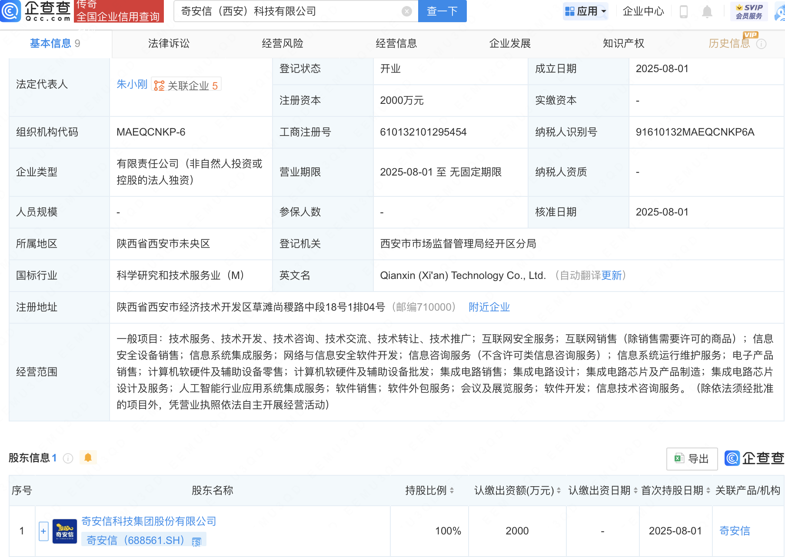
Task: Export shareholder table with 导出 button
Action: pos(692,459)
